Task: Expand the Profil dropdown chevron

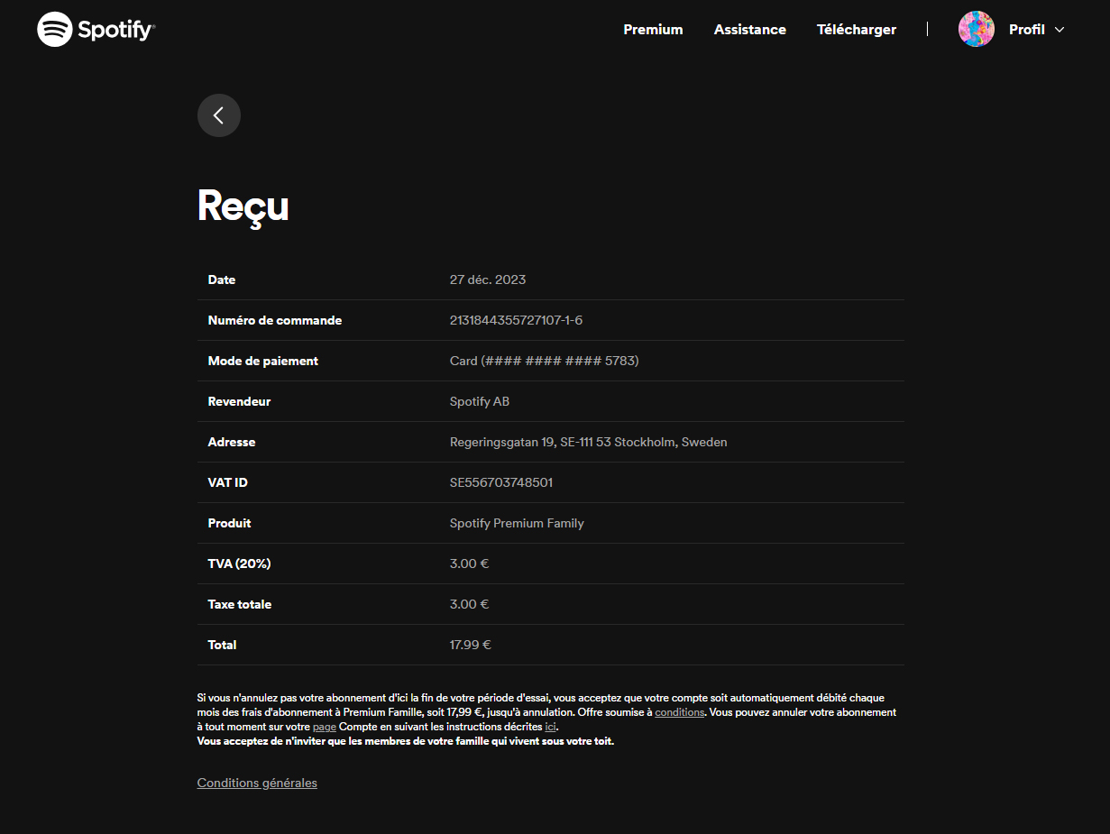Action: click(x=1060, y=30)
